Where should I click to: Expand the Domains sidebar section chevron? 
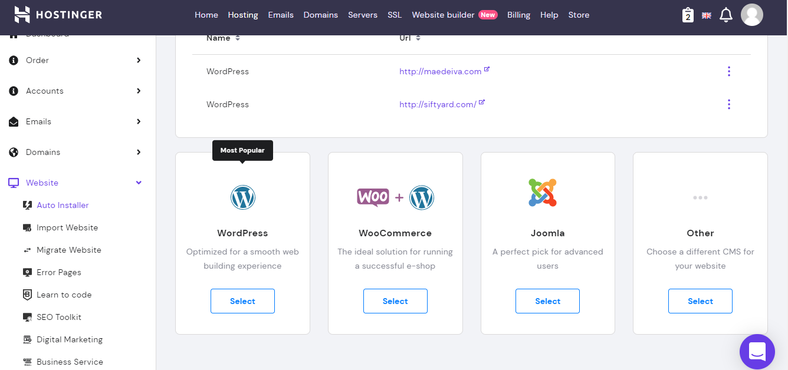[139, 152]
